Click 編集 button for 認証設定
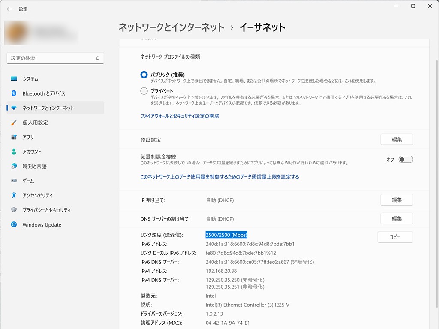Image resolution: width=439 pixels, height=329 pixels. click(x=397, y=140)
